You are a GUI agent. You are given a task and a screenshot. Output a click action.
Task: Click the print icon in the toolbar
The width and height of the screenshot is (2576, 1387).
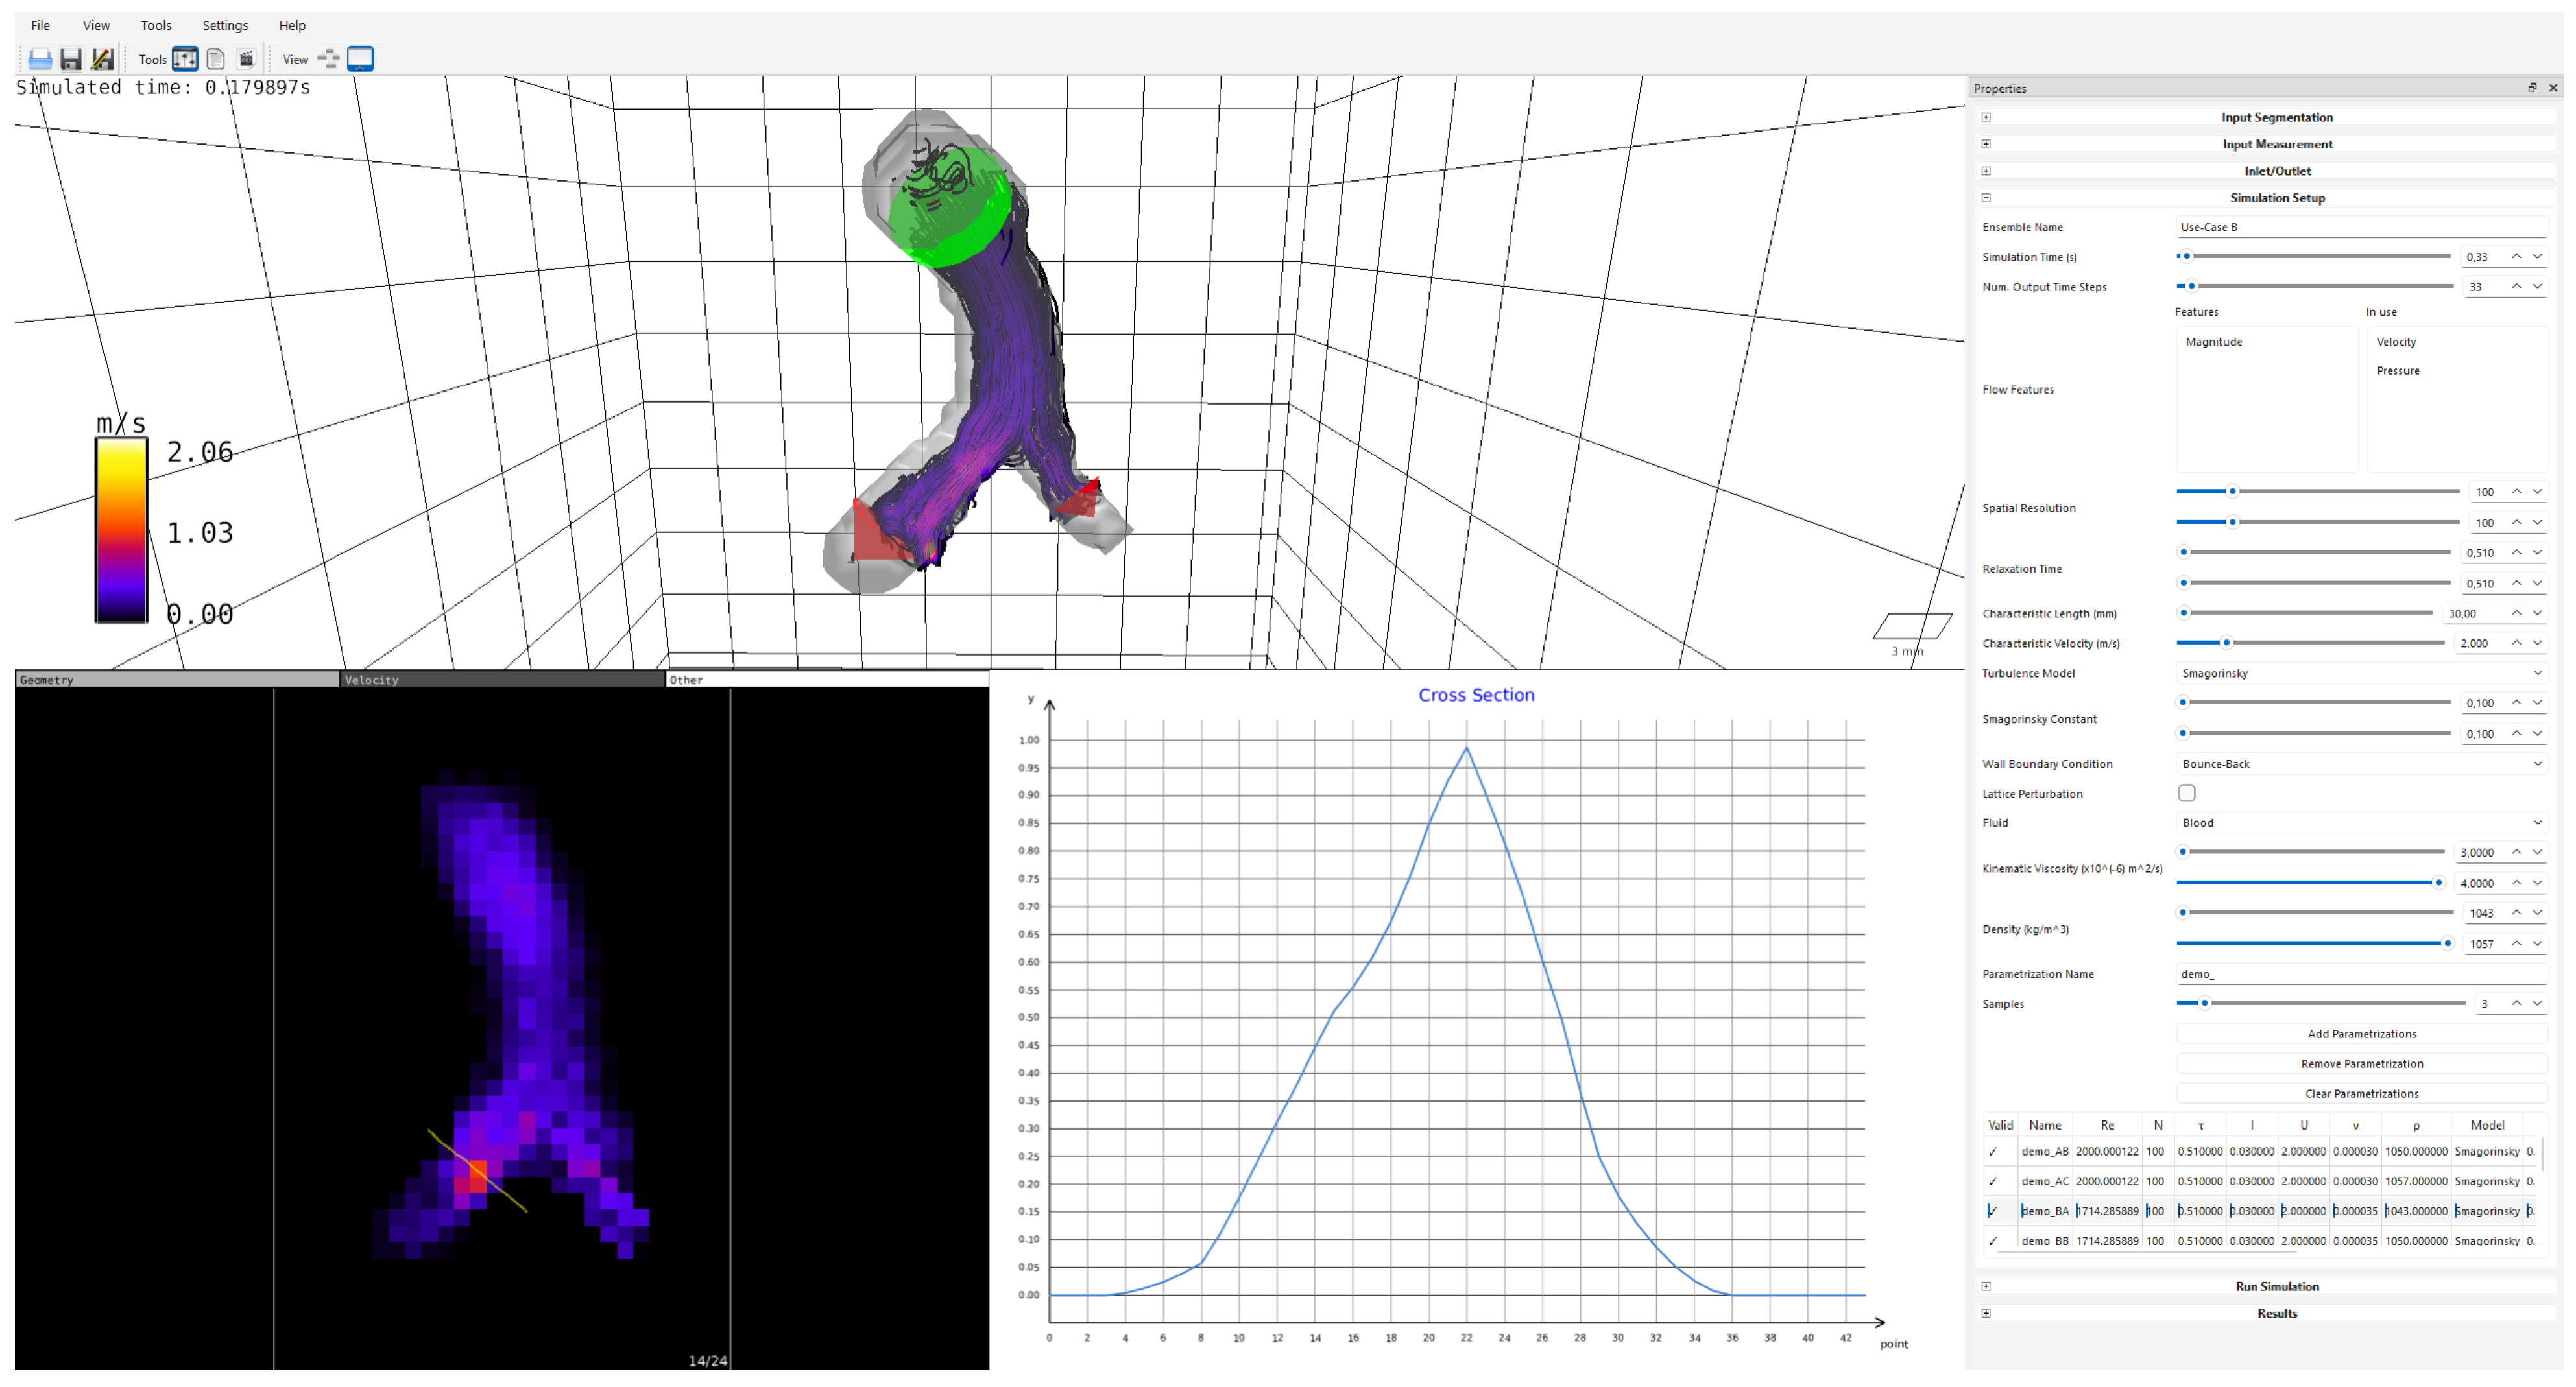pyautogui.click(x=40, y=59)
